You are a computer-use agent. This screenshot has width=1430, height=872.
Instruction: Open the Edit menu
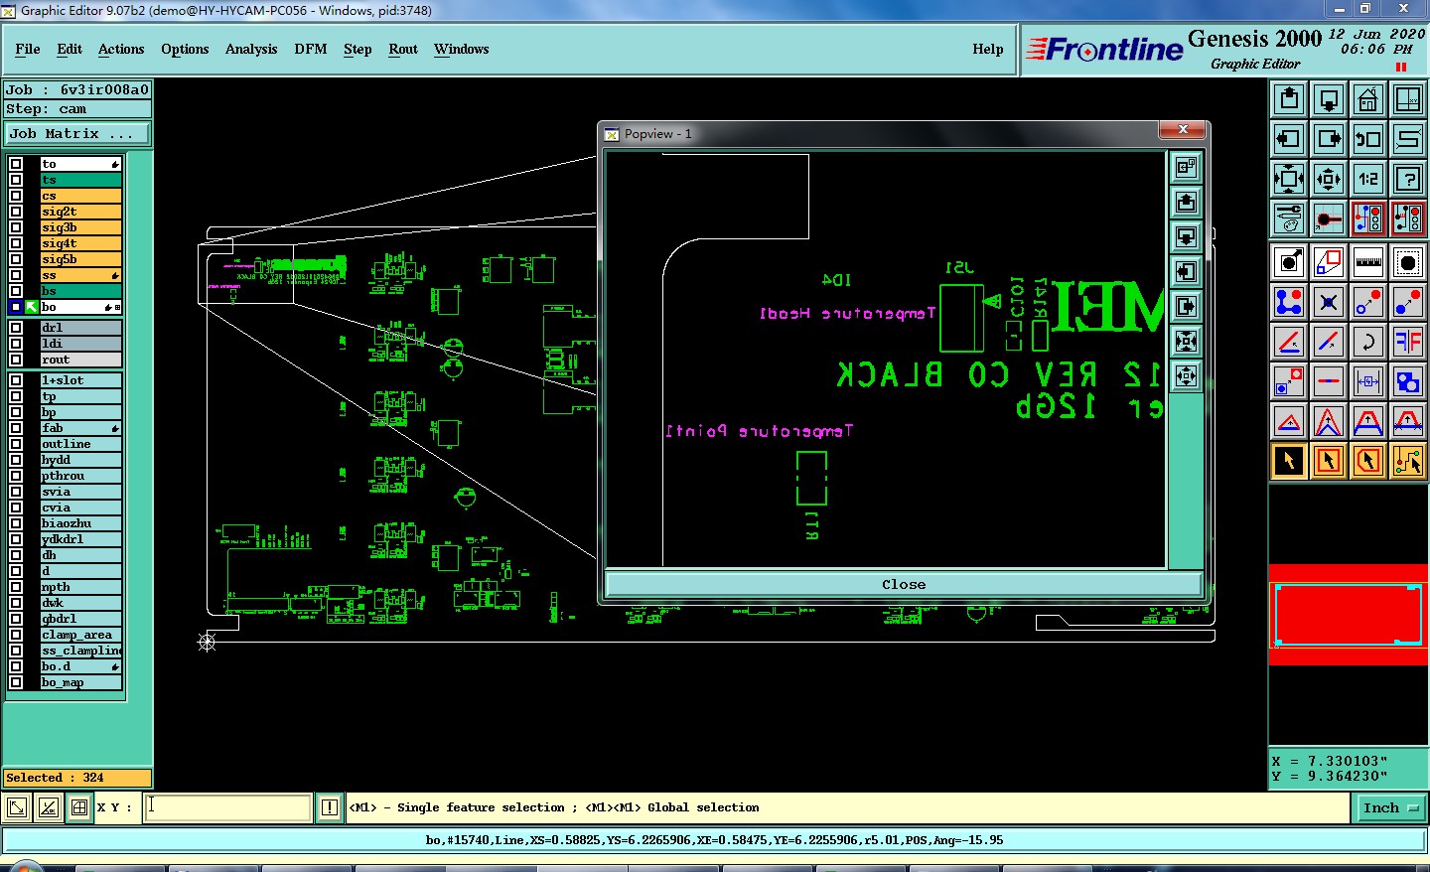coord(70,49)
